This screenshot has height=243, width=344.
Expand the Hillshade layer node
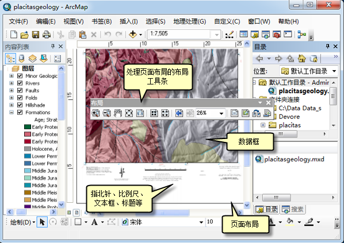coord(12,105)
